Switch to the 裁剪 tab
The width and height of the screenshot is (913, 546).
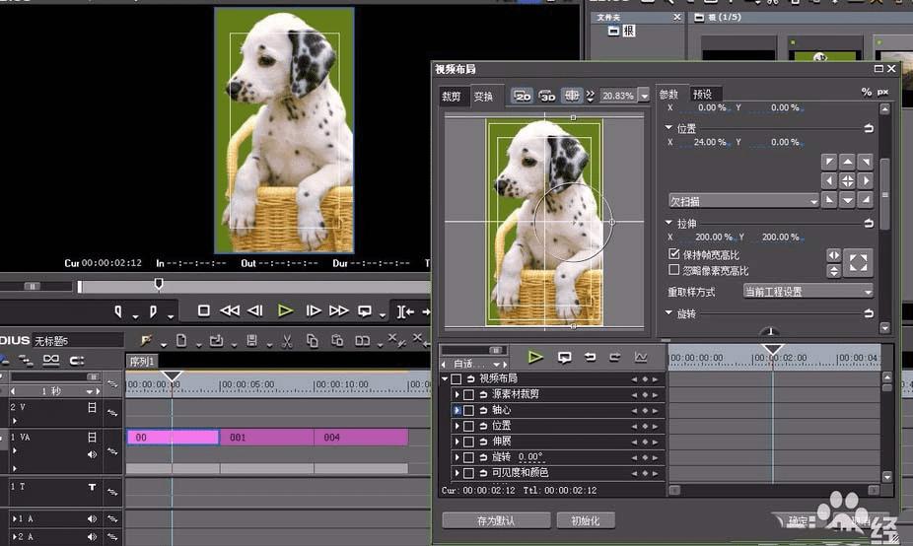pos(452,96)
